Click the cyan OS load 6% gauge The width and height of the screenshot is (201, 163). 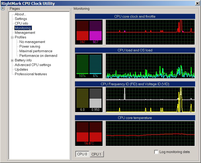[x=95, y=64]
